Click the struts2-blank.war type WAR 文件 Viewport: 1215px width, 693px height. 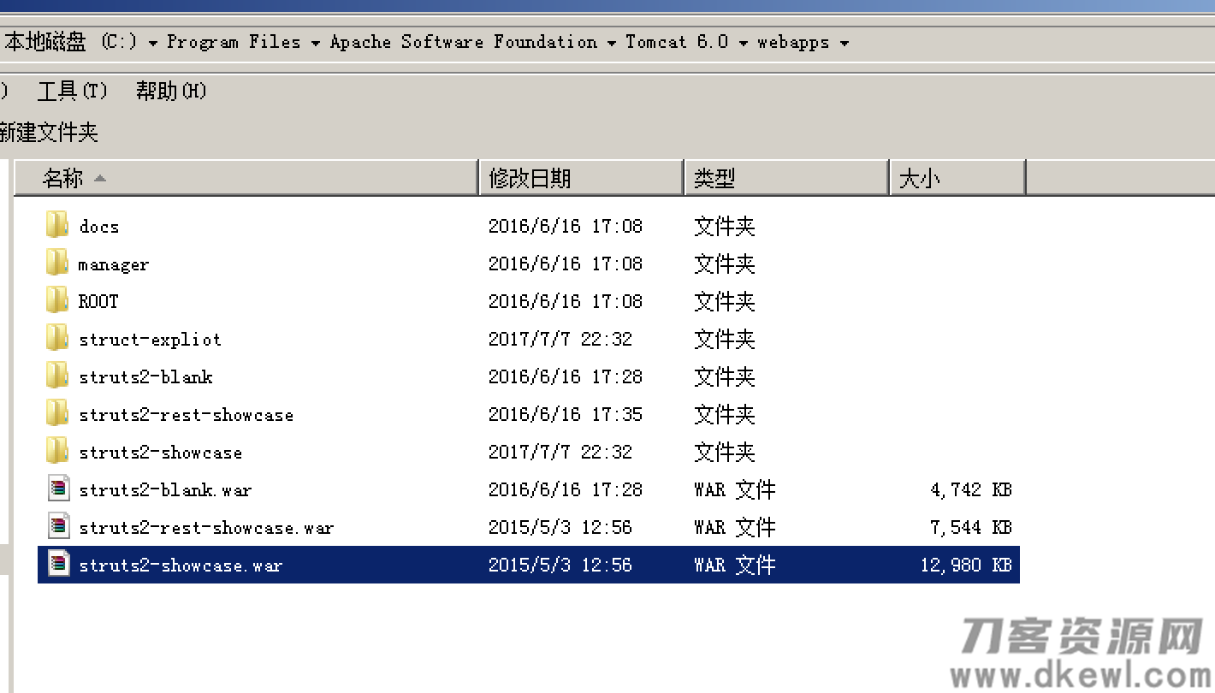tap(735, 490)
